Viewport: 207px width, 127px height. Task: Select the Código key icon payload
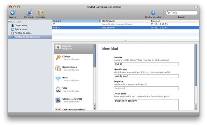click(x=58, y=57)
